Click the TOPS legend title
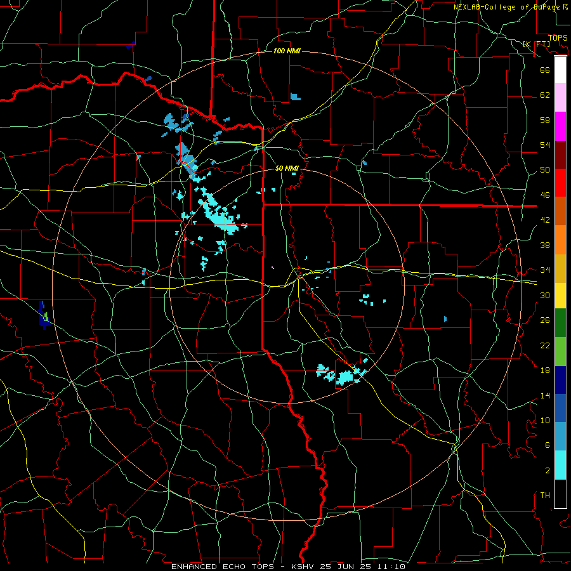This screenshot has width=571, height=571. (558, 38)
